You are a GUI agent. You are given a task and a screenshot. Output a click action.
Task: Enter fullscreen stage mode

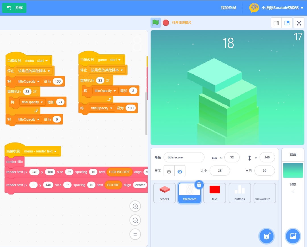coord(299,23)
